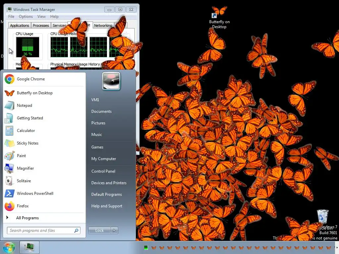Screen dimensions: 339x254
Task: Open Help and Support
Action: coord(107,206)
